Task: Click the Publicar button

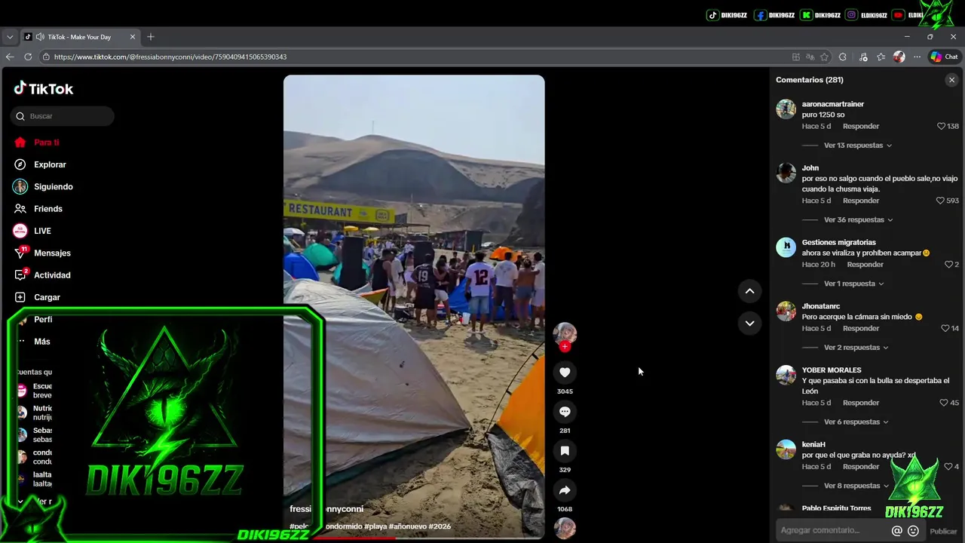Action: (x=943, y=531)
